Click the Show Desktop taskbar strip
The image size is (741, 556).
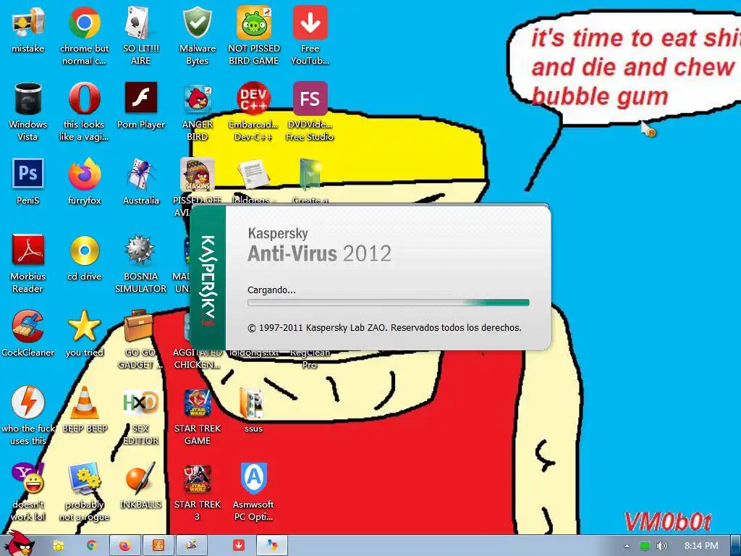tap(736, 546)
